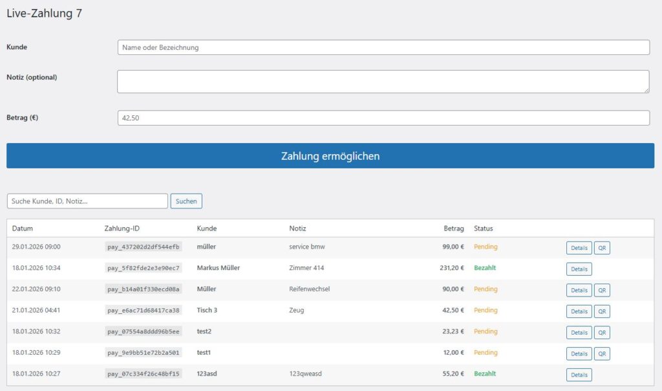Open Details for test2 payment
Image resolution: width=662 pixels, height=391 pixels.
[579, 332]
